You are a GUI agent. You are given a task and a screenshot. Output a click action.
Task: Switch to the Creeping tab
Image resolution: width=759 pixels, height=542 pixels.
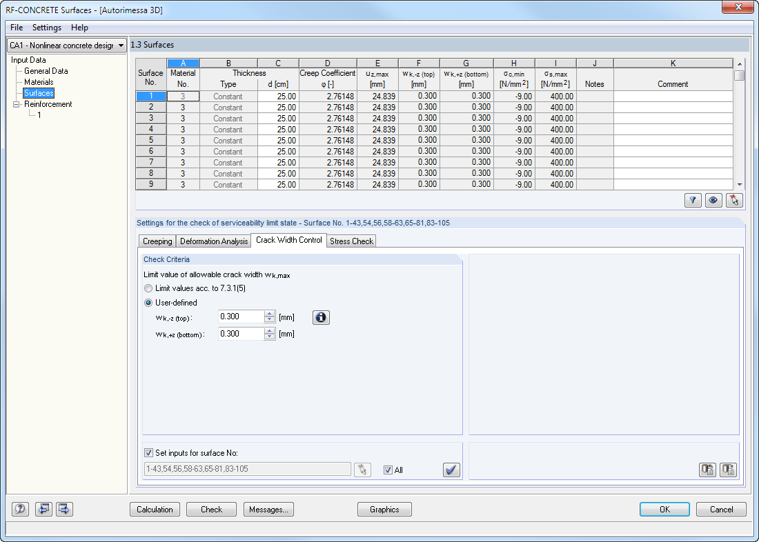[157, 241]
